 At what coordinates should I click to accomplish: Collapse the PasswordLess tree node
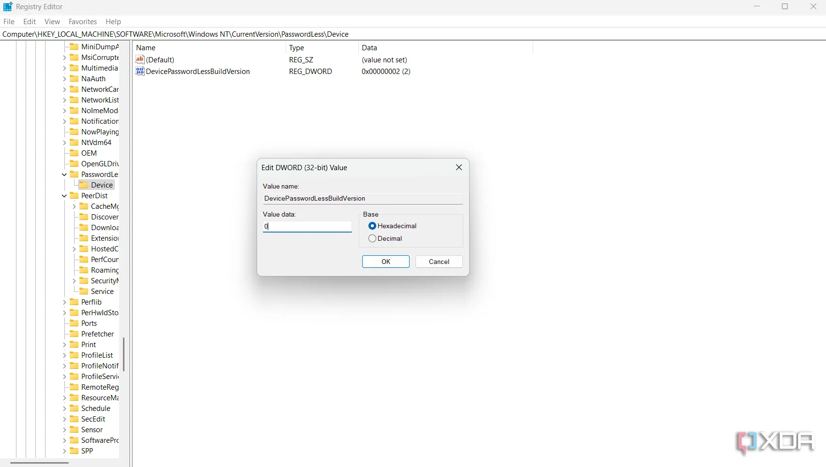click(64, 175)
